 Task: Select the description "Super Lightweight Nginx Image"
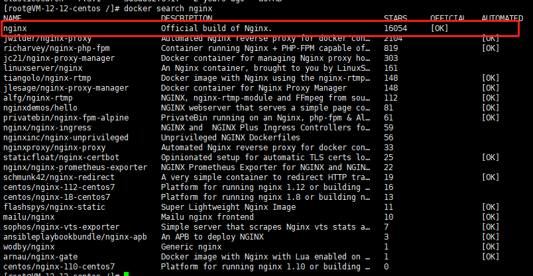[x=229, y=207]
